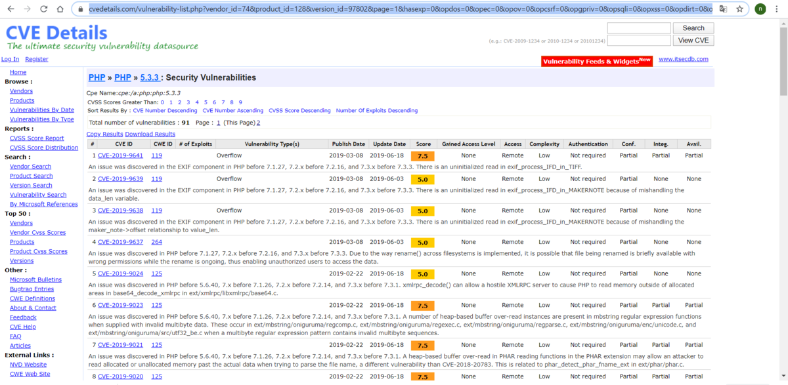
Task: Click Copy Results link
Action: [104, 134]
